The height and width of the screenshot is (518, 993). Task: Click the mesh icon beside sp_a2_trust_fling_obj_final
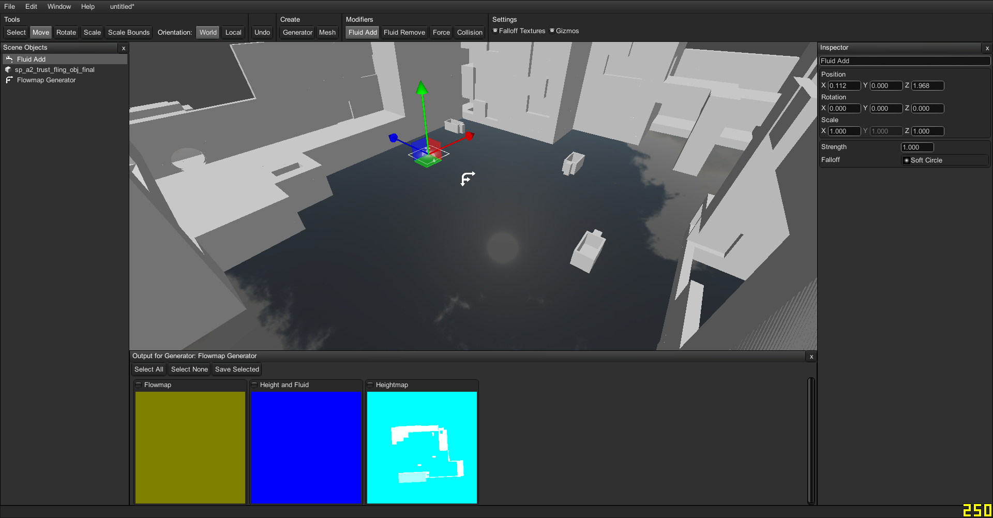(x=8, y=70)
